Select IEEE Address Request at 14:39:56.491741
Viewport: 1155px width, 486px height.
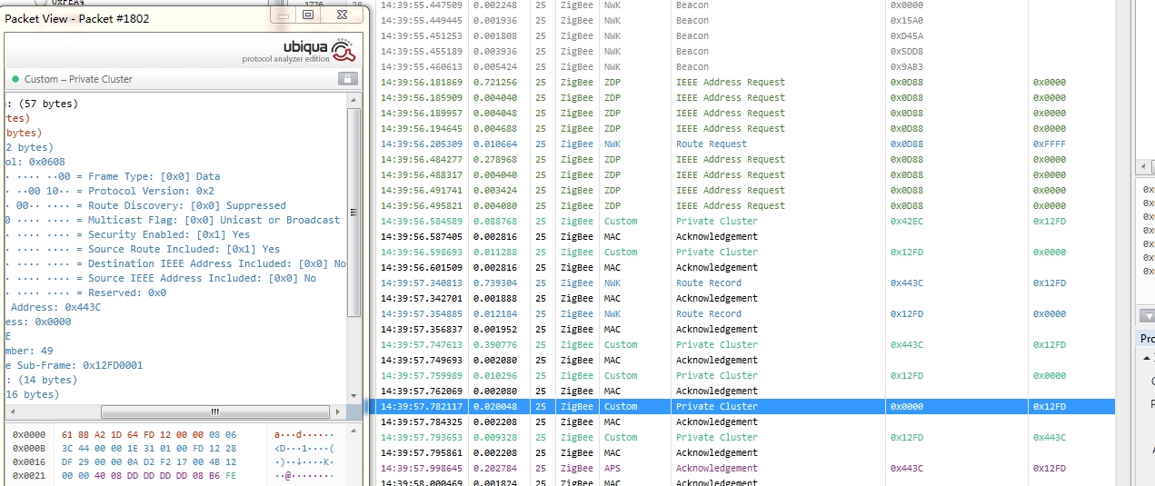tap(746, 190)
